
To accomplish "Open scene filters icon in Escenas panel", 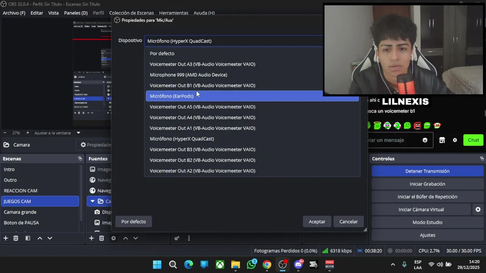I will tap(28, 238).
